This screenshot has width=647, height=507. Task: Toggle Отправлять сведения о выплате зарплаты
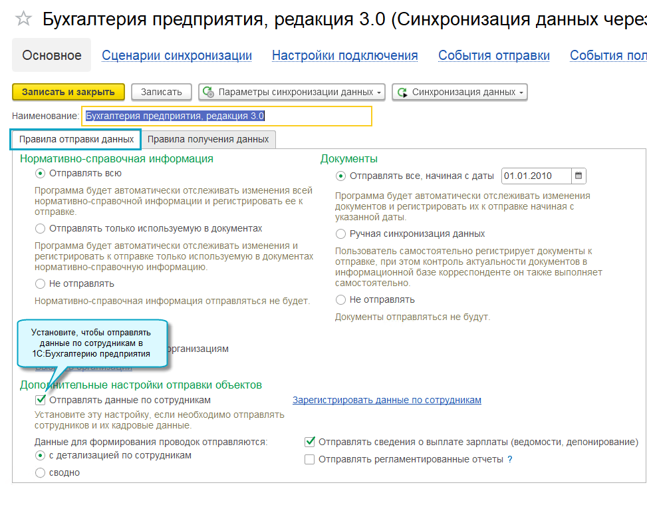point(309,442)
